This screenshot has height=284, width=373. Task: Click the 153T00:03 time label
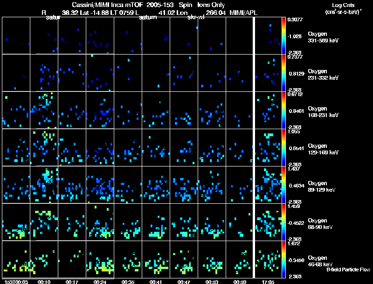pos(16,282)
